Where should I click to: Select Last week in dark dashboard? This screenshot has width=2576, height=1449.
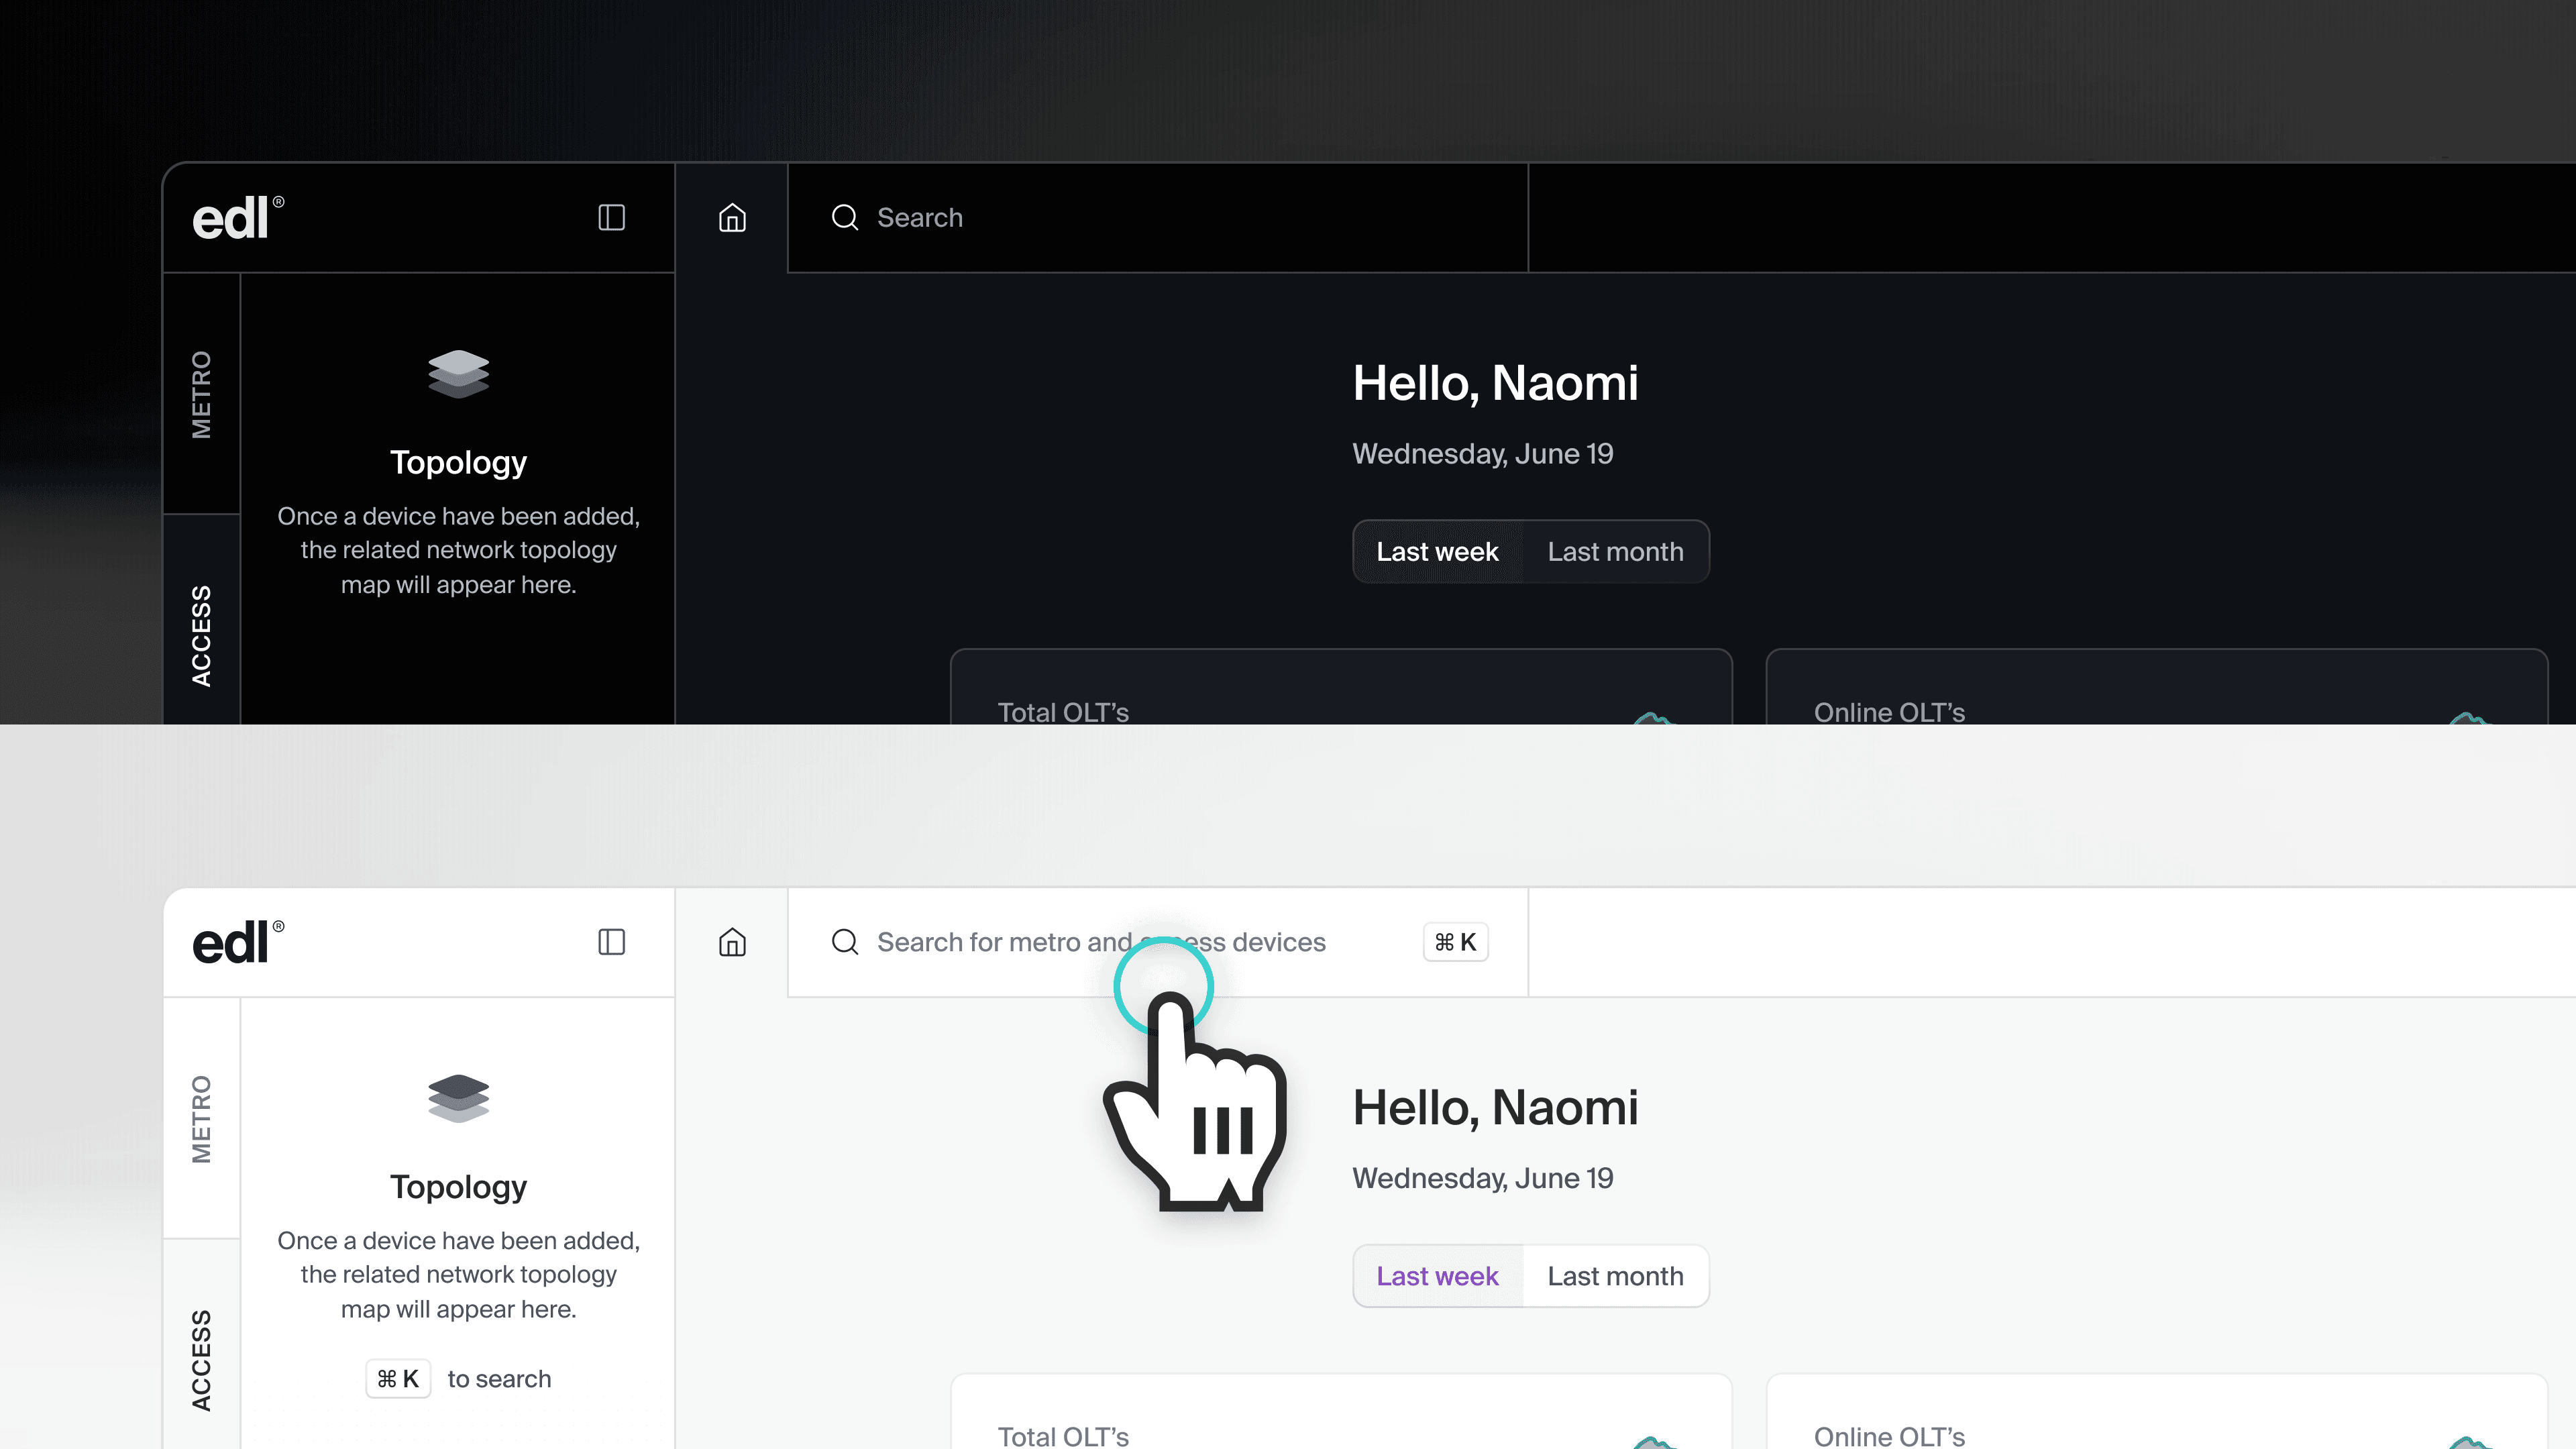pyautogui.click(x=1437, y=552)
